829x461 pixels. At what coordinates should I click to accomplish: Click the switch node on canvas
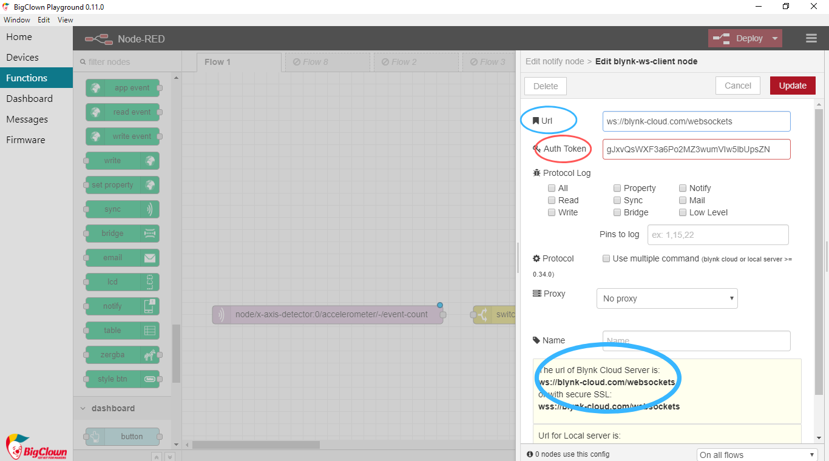click(495, 315)
